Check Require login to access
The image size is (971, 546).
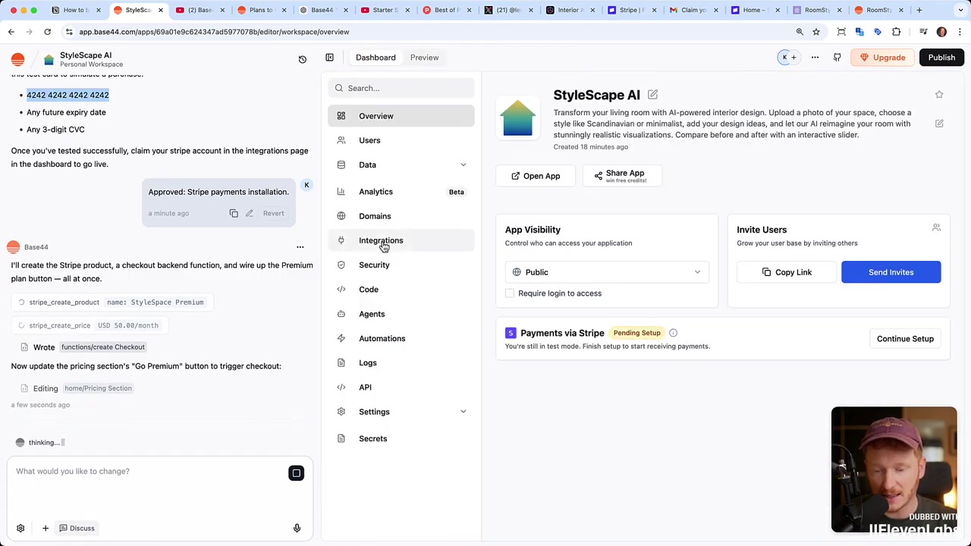[510, 293]
